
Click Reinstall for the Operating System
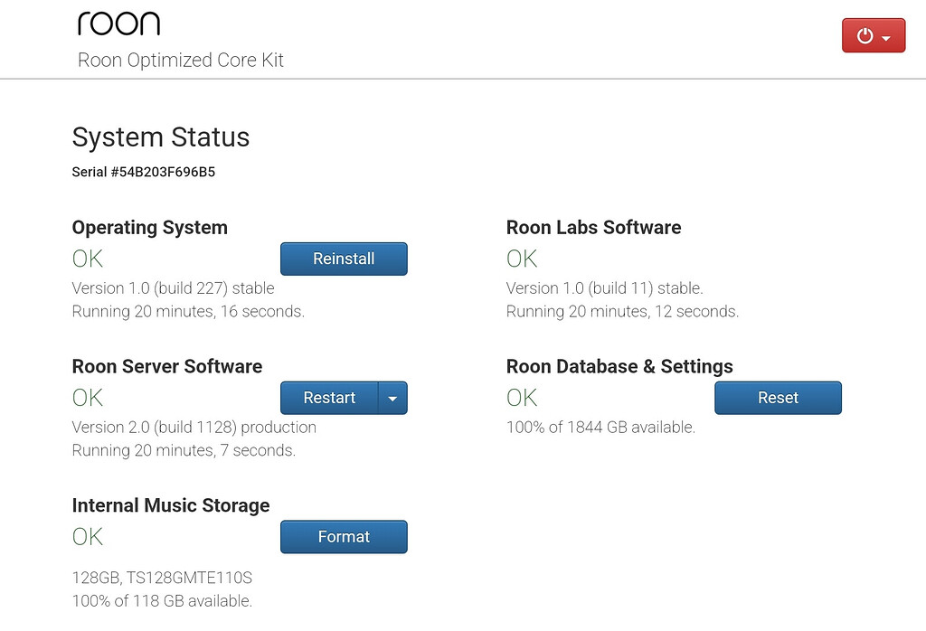(x=344, y=259)
